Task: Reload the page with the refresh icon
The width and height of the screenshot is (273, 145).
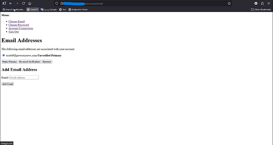Action: click(x=23, y=3)
